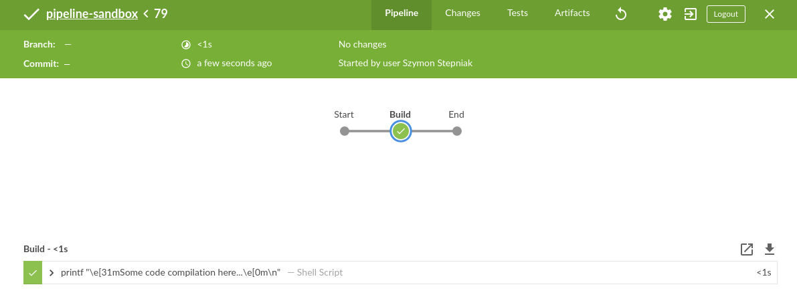Open step log in new window
The image size is (797, 303).
pyautogui.click(x=747, y=249)
